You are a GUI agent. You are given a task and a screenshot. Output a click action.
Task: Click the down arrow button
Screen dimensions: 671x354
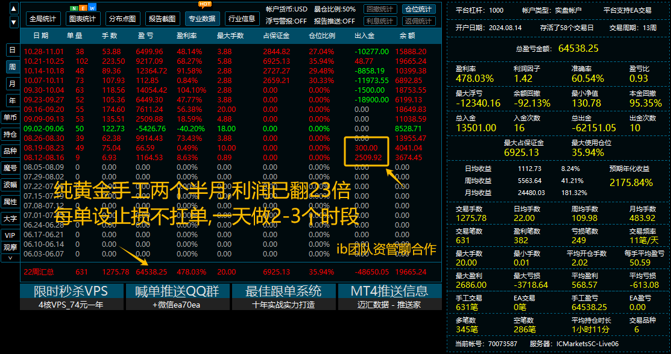coord(14,22)
